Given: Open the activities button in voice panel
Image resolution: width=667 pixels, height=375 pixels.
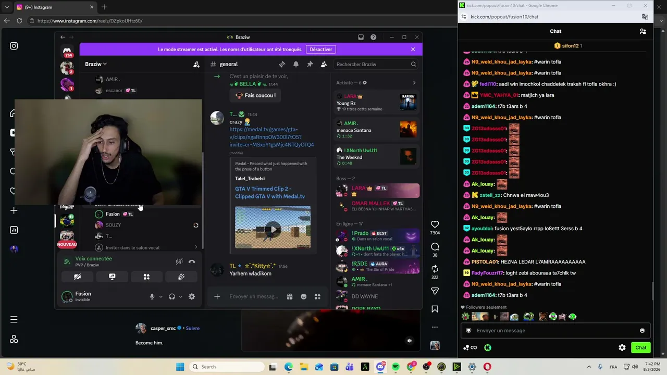Looking at the screenshot, I should click(146, 277).
